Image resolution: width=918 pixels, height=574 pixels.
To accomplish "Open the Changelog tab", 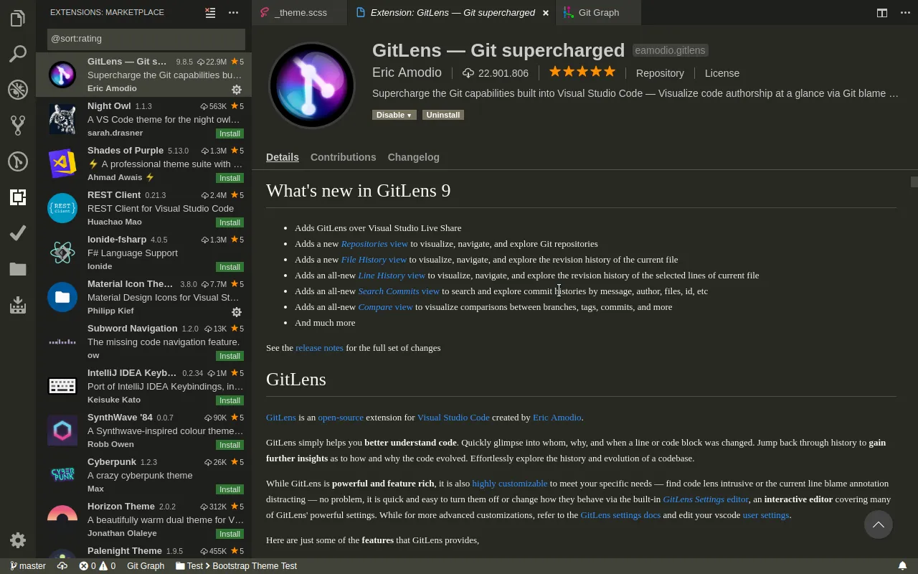I will point(414,157).
